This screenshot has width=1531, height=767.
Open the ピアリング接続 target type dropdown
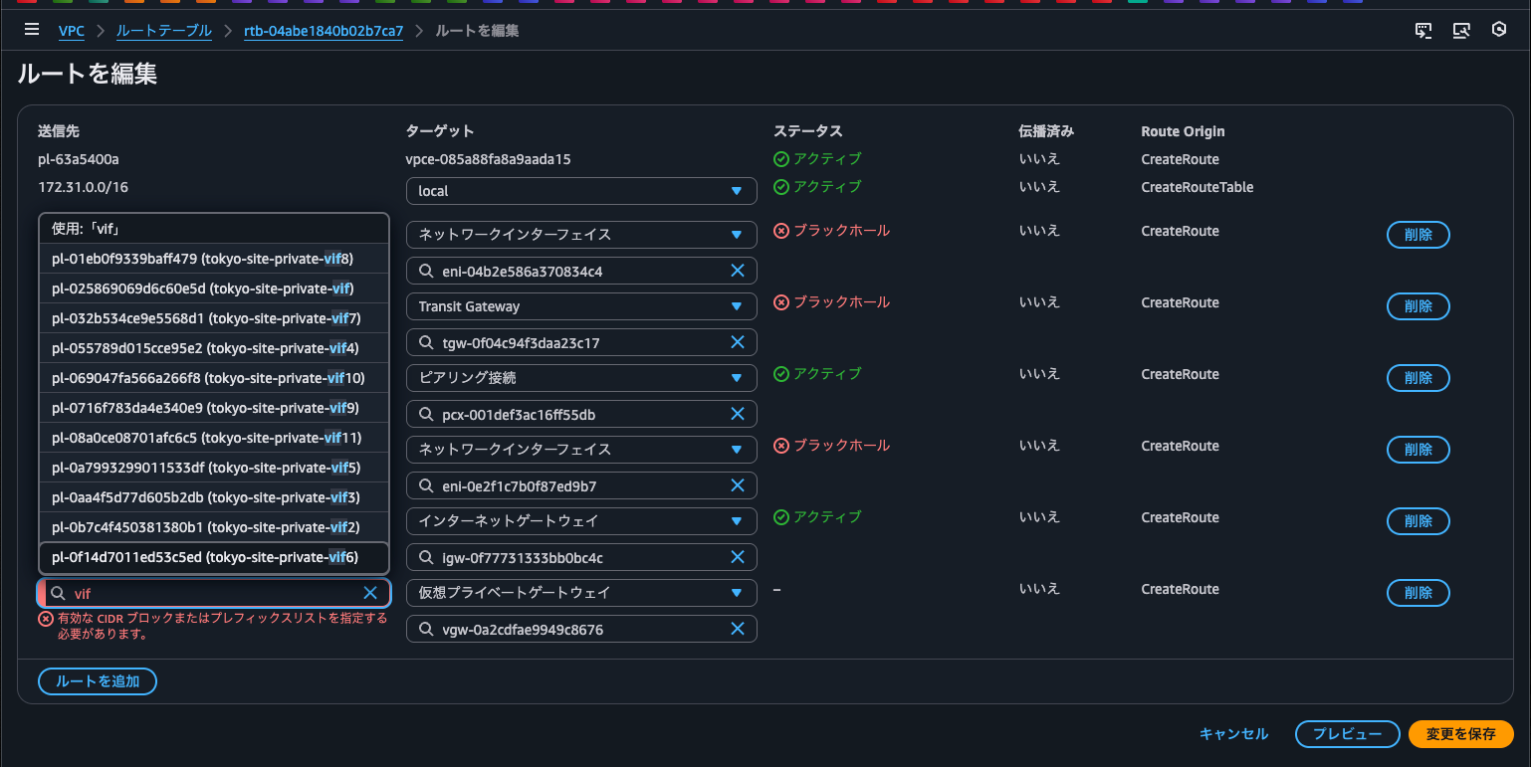click(x=581, y=377)
